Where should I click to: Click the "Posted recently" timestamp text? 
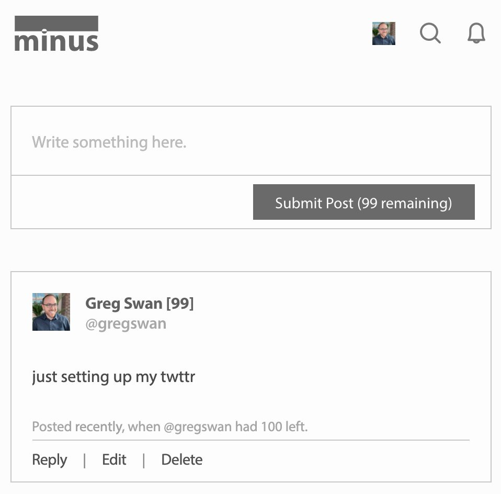77,426
